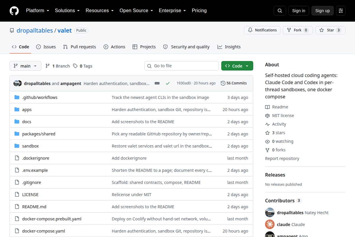This screenshot has width=355, height=237.
Task: Open appearance settings icon in header
Action: click(x=341, y=11)
